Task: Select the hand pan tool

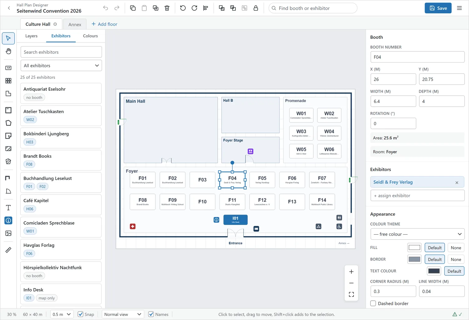Action: pos(8,51)
